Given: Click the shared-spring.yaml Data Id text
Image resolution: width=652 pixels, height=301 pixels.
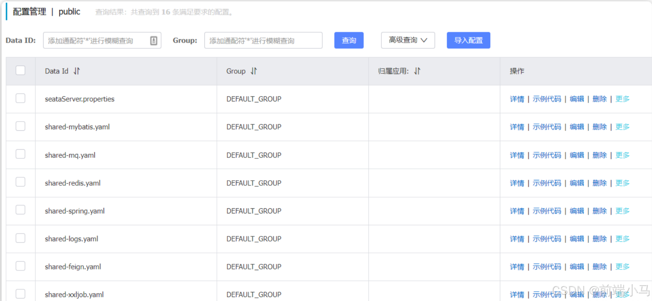Looking at the screenshot, I should click(x=75, y=211).
